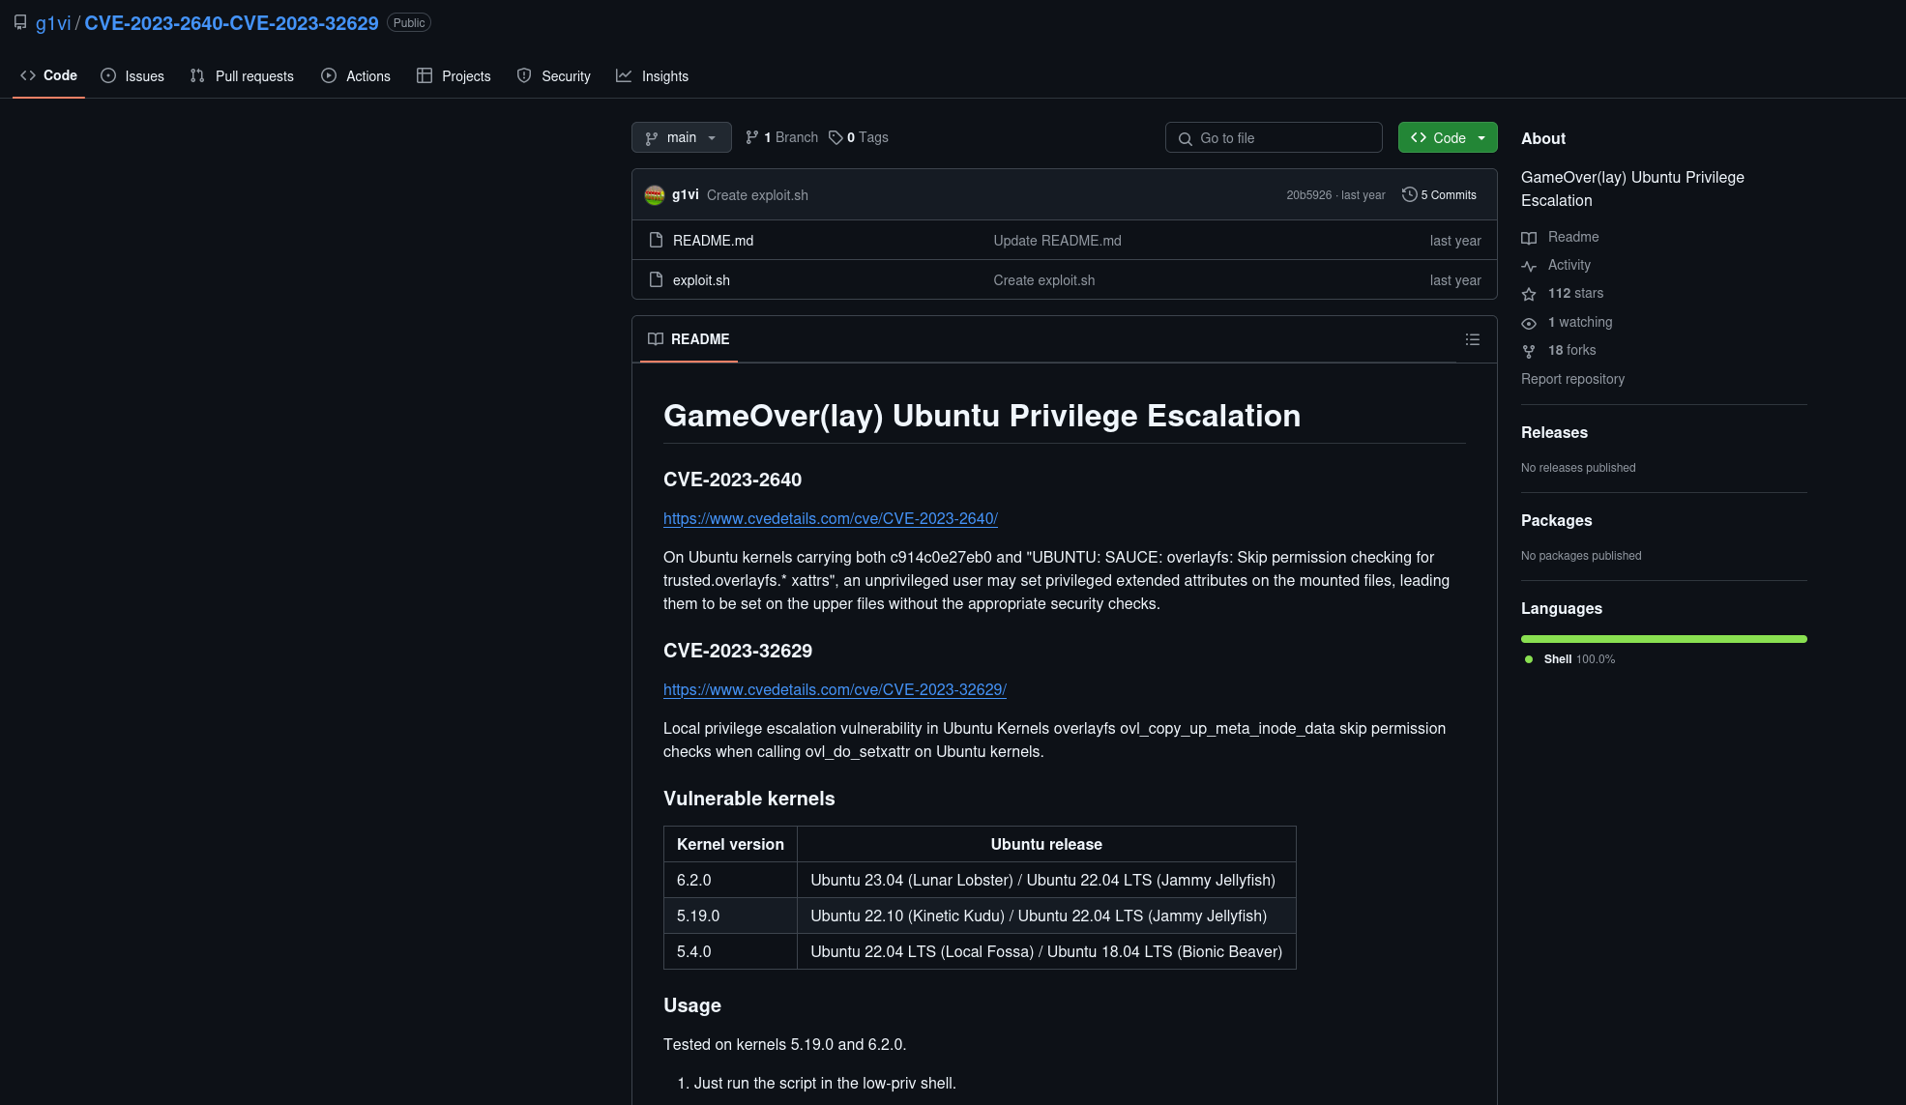
Task: Open the latest commit 'Create exploit.sh' message
Action: [x=757, y=195]
